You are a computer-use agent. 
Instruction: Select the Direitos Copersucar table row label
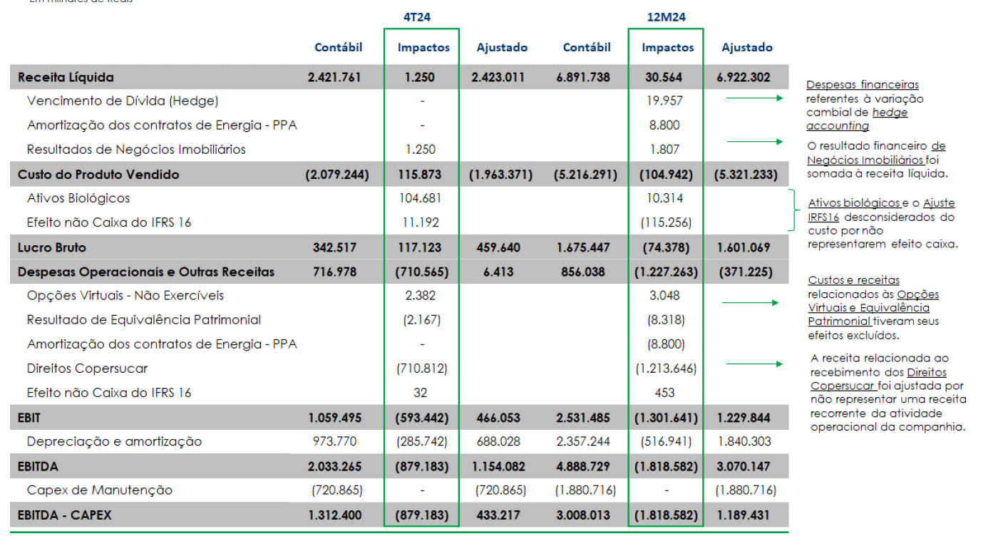point(88,369)
